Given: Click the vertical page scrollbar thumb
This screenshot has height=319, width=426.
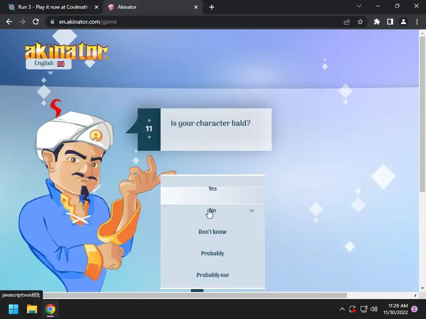Looking at the screenshot, I should [x=422, y=114].
